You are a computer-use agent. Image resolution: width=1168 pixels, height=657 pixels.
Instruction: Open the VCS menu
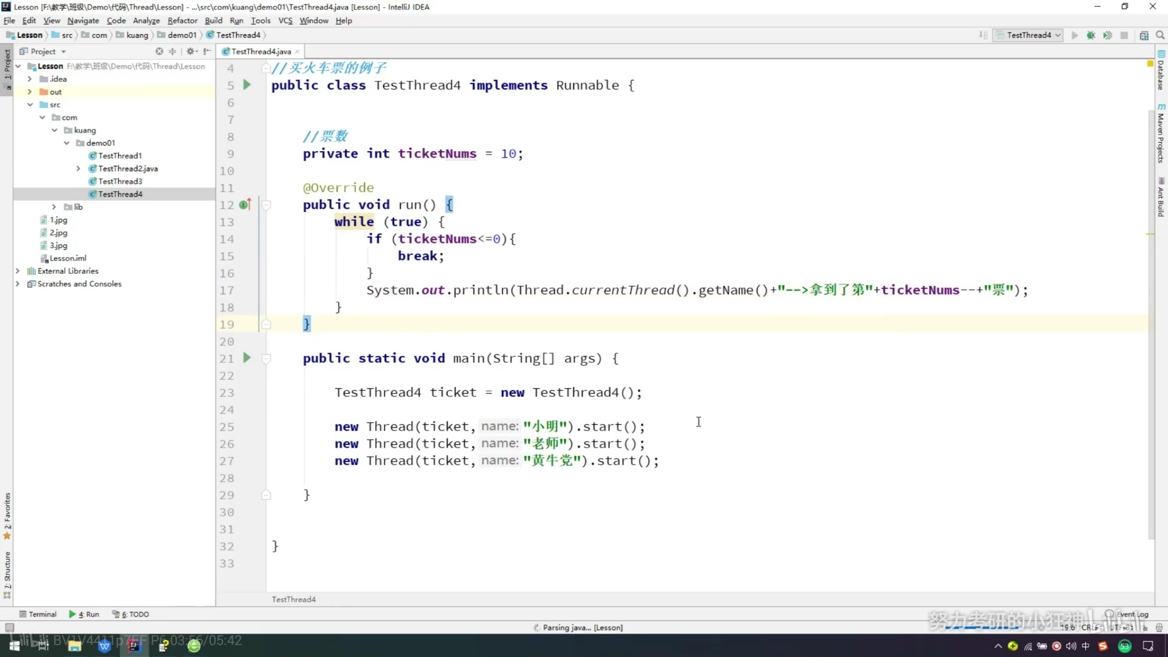285,21
